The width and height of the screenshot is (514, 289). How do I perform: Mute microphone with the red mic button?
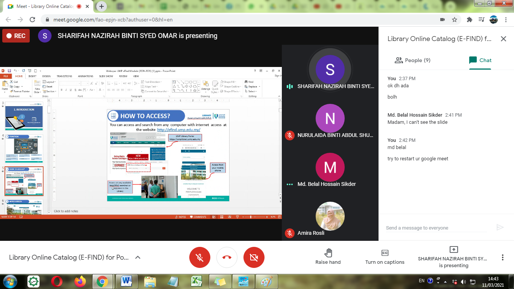coord(200,258)
